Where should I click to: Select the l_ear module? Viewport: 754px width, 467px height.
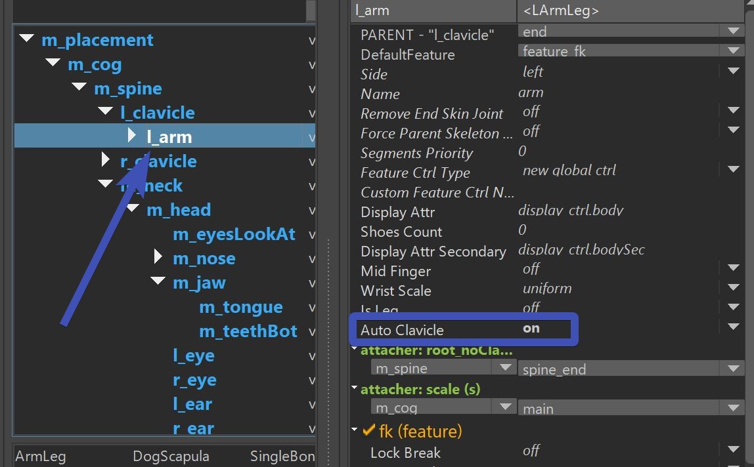click(x=192, y=405)
